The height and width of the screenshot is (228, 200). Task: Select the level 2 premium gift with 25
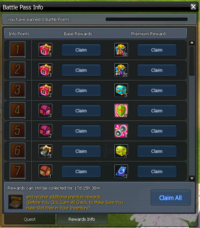[x=121, y=70]
